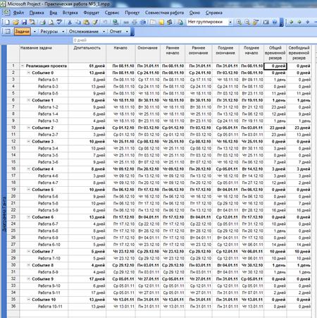The image size is (317, 318).
Task: Open the Сервис menu
Action: point(112,13)
